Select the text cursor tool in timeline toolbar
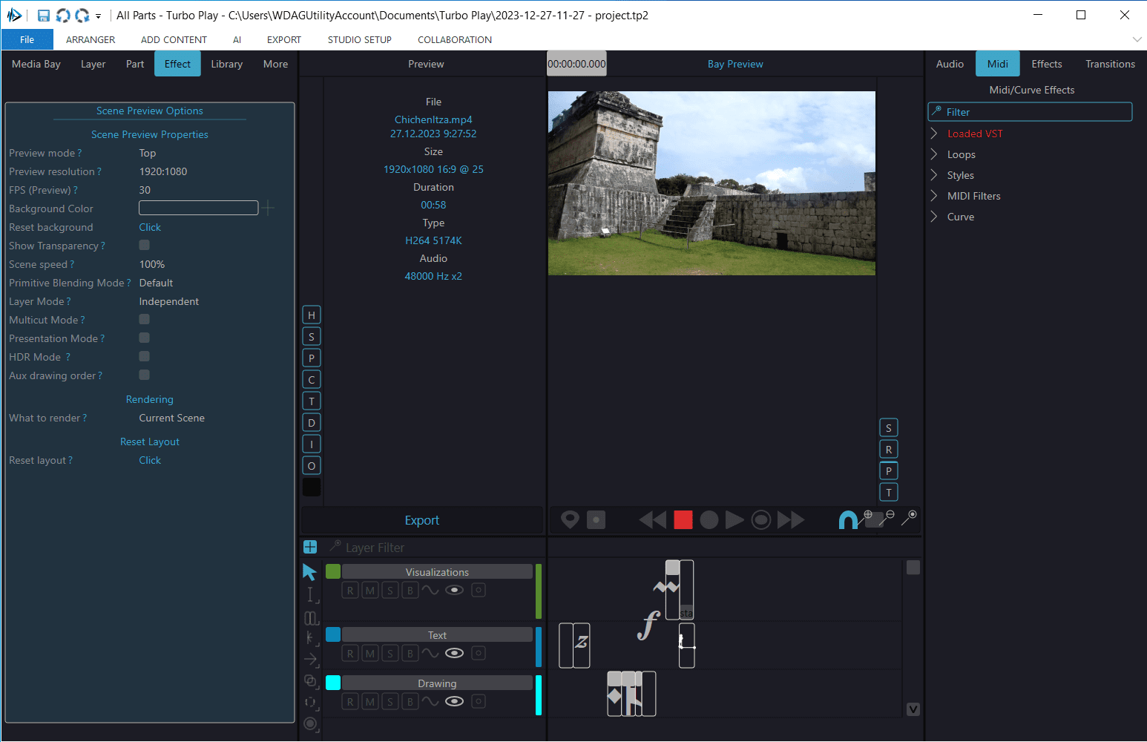 click(312, 594)
